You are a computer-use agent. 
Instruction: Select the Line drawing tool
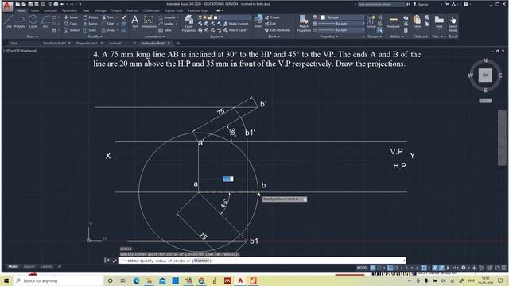9,21
